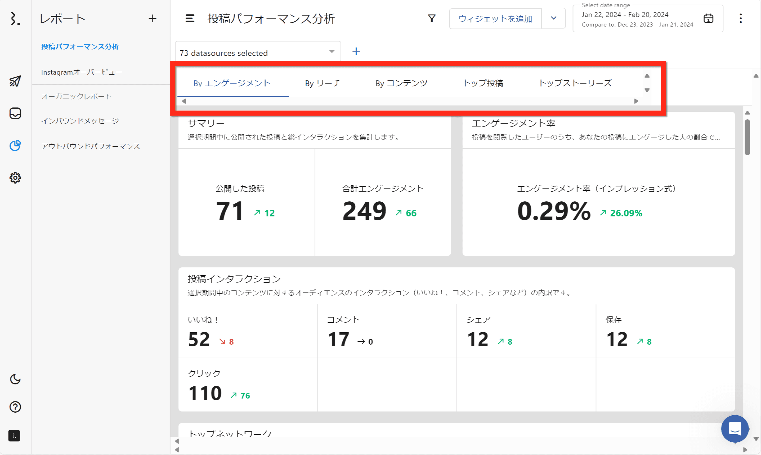The width and height of the screenshot is (761, 455).
Task: Add a new report with plus icon
Action: (153, 18)
